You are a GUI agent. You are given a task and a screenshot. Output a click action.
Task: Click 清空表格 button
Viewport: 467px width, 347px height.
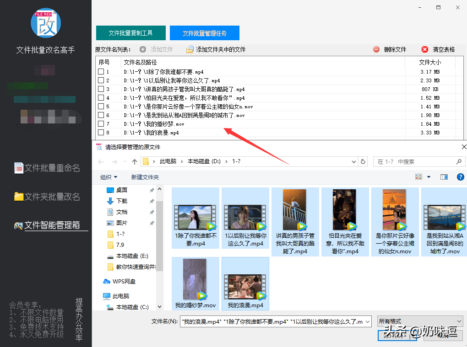[438, 49]
